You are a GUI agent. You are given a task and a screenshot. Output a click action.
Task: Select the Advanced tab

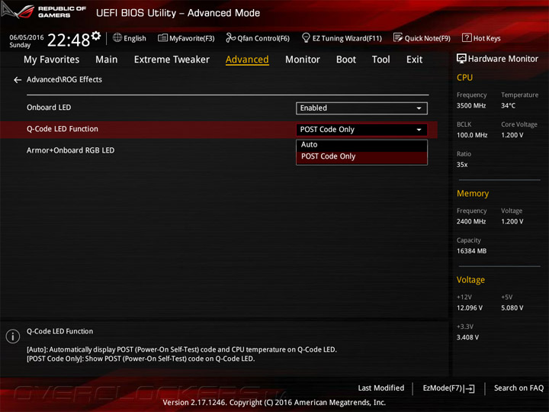247,60
